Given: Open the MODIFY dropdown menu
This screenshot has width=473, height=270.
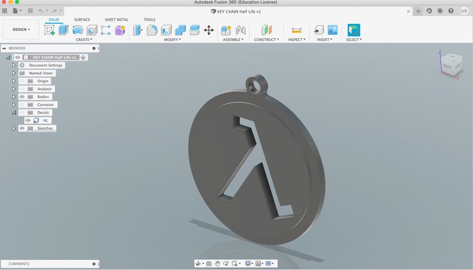Looking at the screenshot, I should coord(173,40).
